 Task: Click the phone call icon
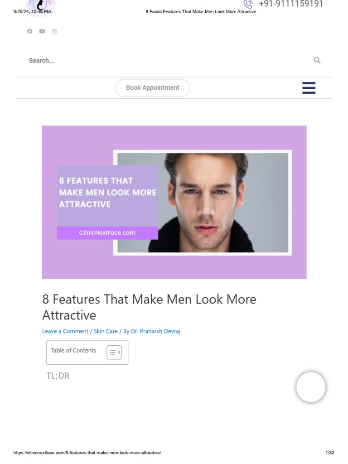(x=248, y=4)
